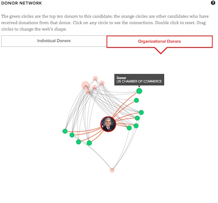The width and height of the screenshot is (218, 203).
Task: Click the lone pink candidate circle at the bottom
Action: pos(112,170)
